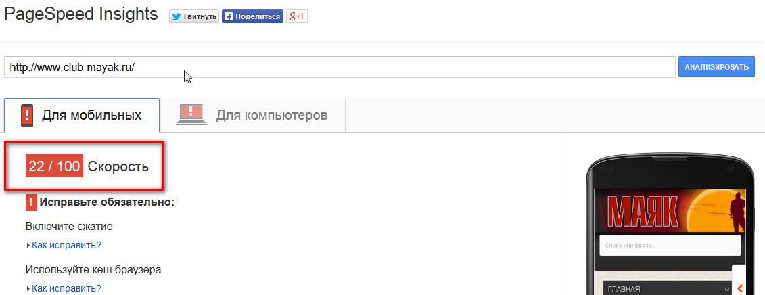Switch to Для компьютеров tab
765x295 pixels.
(253, 115)
